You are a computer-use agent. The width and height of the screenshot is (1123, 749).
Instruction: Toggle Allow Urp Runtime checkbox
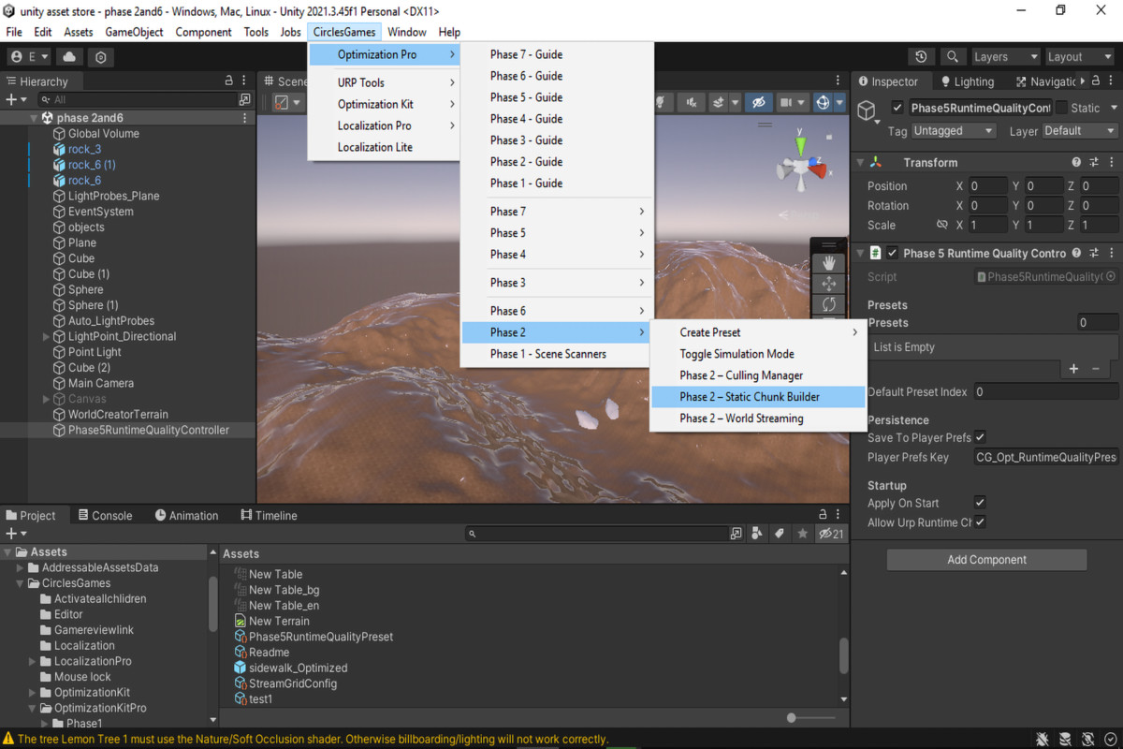click(x=980, y=522)
